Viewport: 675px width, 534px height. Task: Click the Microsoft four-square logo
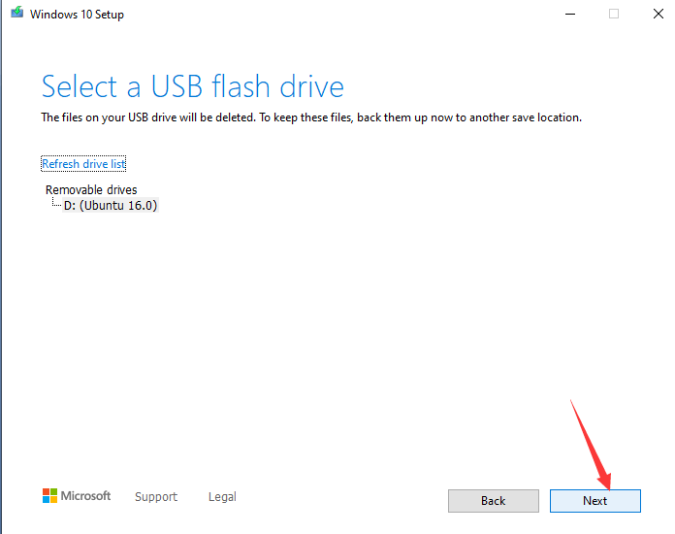pyautogui.click(x=49, y=496)
